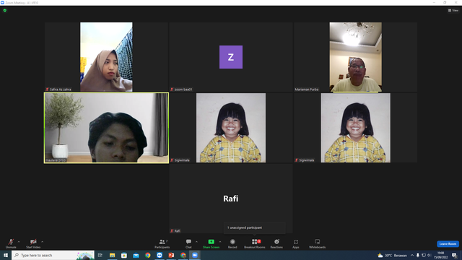Open the Windows Start menu
Viewport: 462px width, 260px height.
point(6,255)
